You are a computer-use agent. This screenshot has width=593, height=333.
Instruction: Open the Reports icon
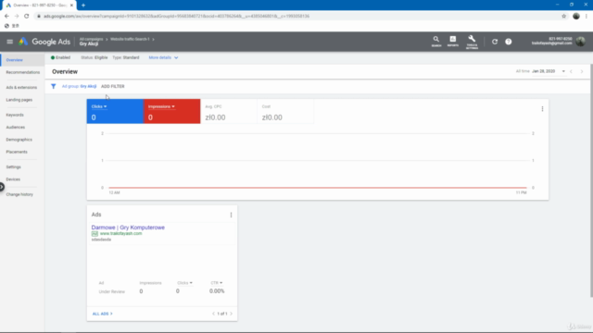[x=453, y=41]
